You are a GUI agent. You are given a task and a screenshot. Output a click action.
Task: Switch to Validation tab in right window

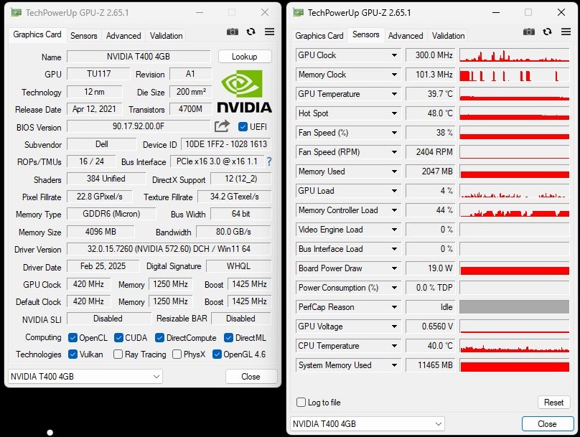pos(449,35)
